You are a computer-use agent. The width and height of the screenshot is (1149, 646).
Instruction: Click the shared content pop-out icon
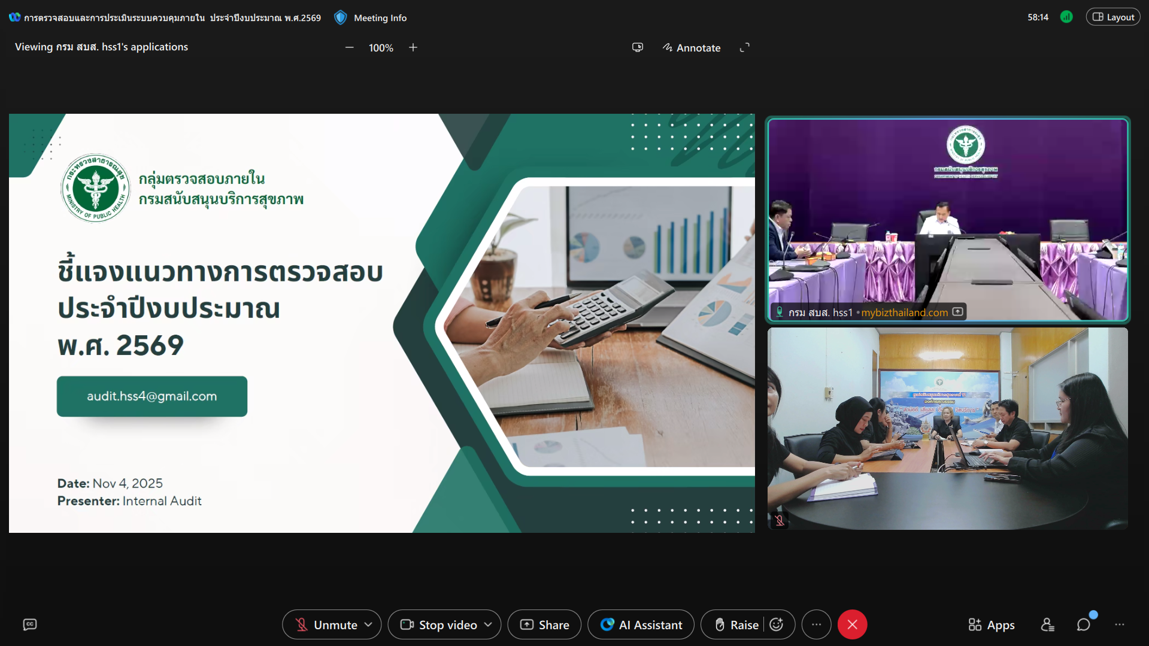tap(638, 47)
